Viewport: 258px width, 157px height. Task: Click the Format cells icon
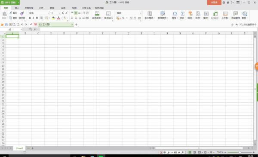click(206, 13)
